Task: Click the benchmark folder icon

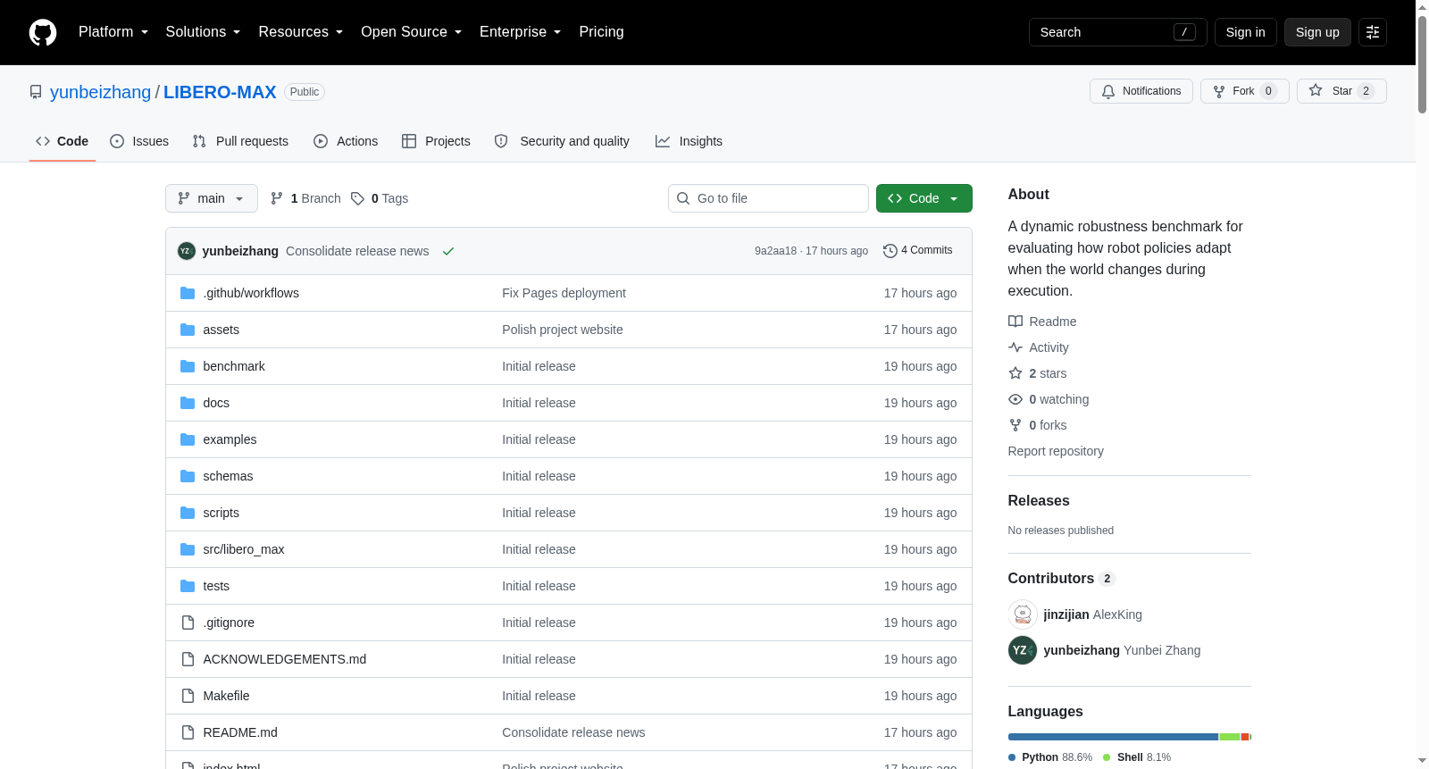Action: click(188, 366)
